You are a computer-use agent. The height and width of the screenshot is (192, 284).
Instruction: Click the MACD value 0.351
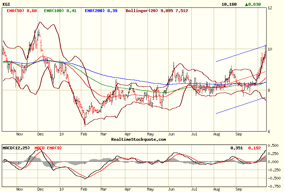pos(236,148)
